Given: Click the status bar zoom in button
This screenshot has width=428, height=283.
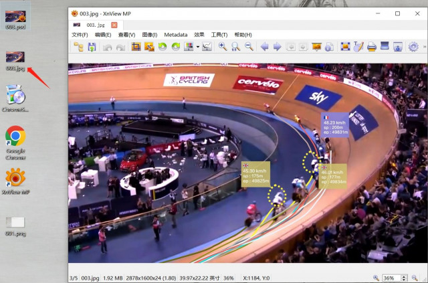Looking at the screenshot, I should [x=376, y=278].
